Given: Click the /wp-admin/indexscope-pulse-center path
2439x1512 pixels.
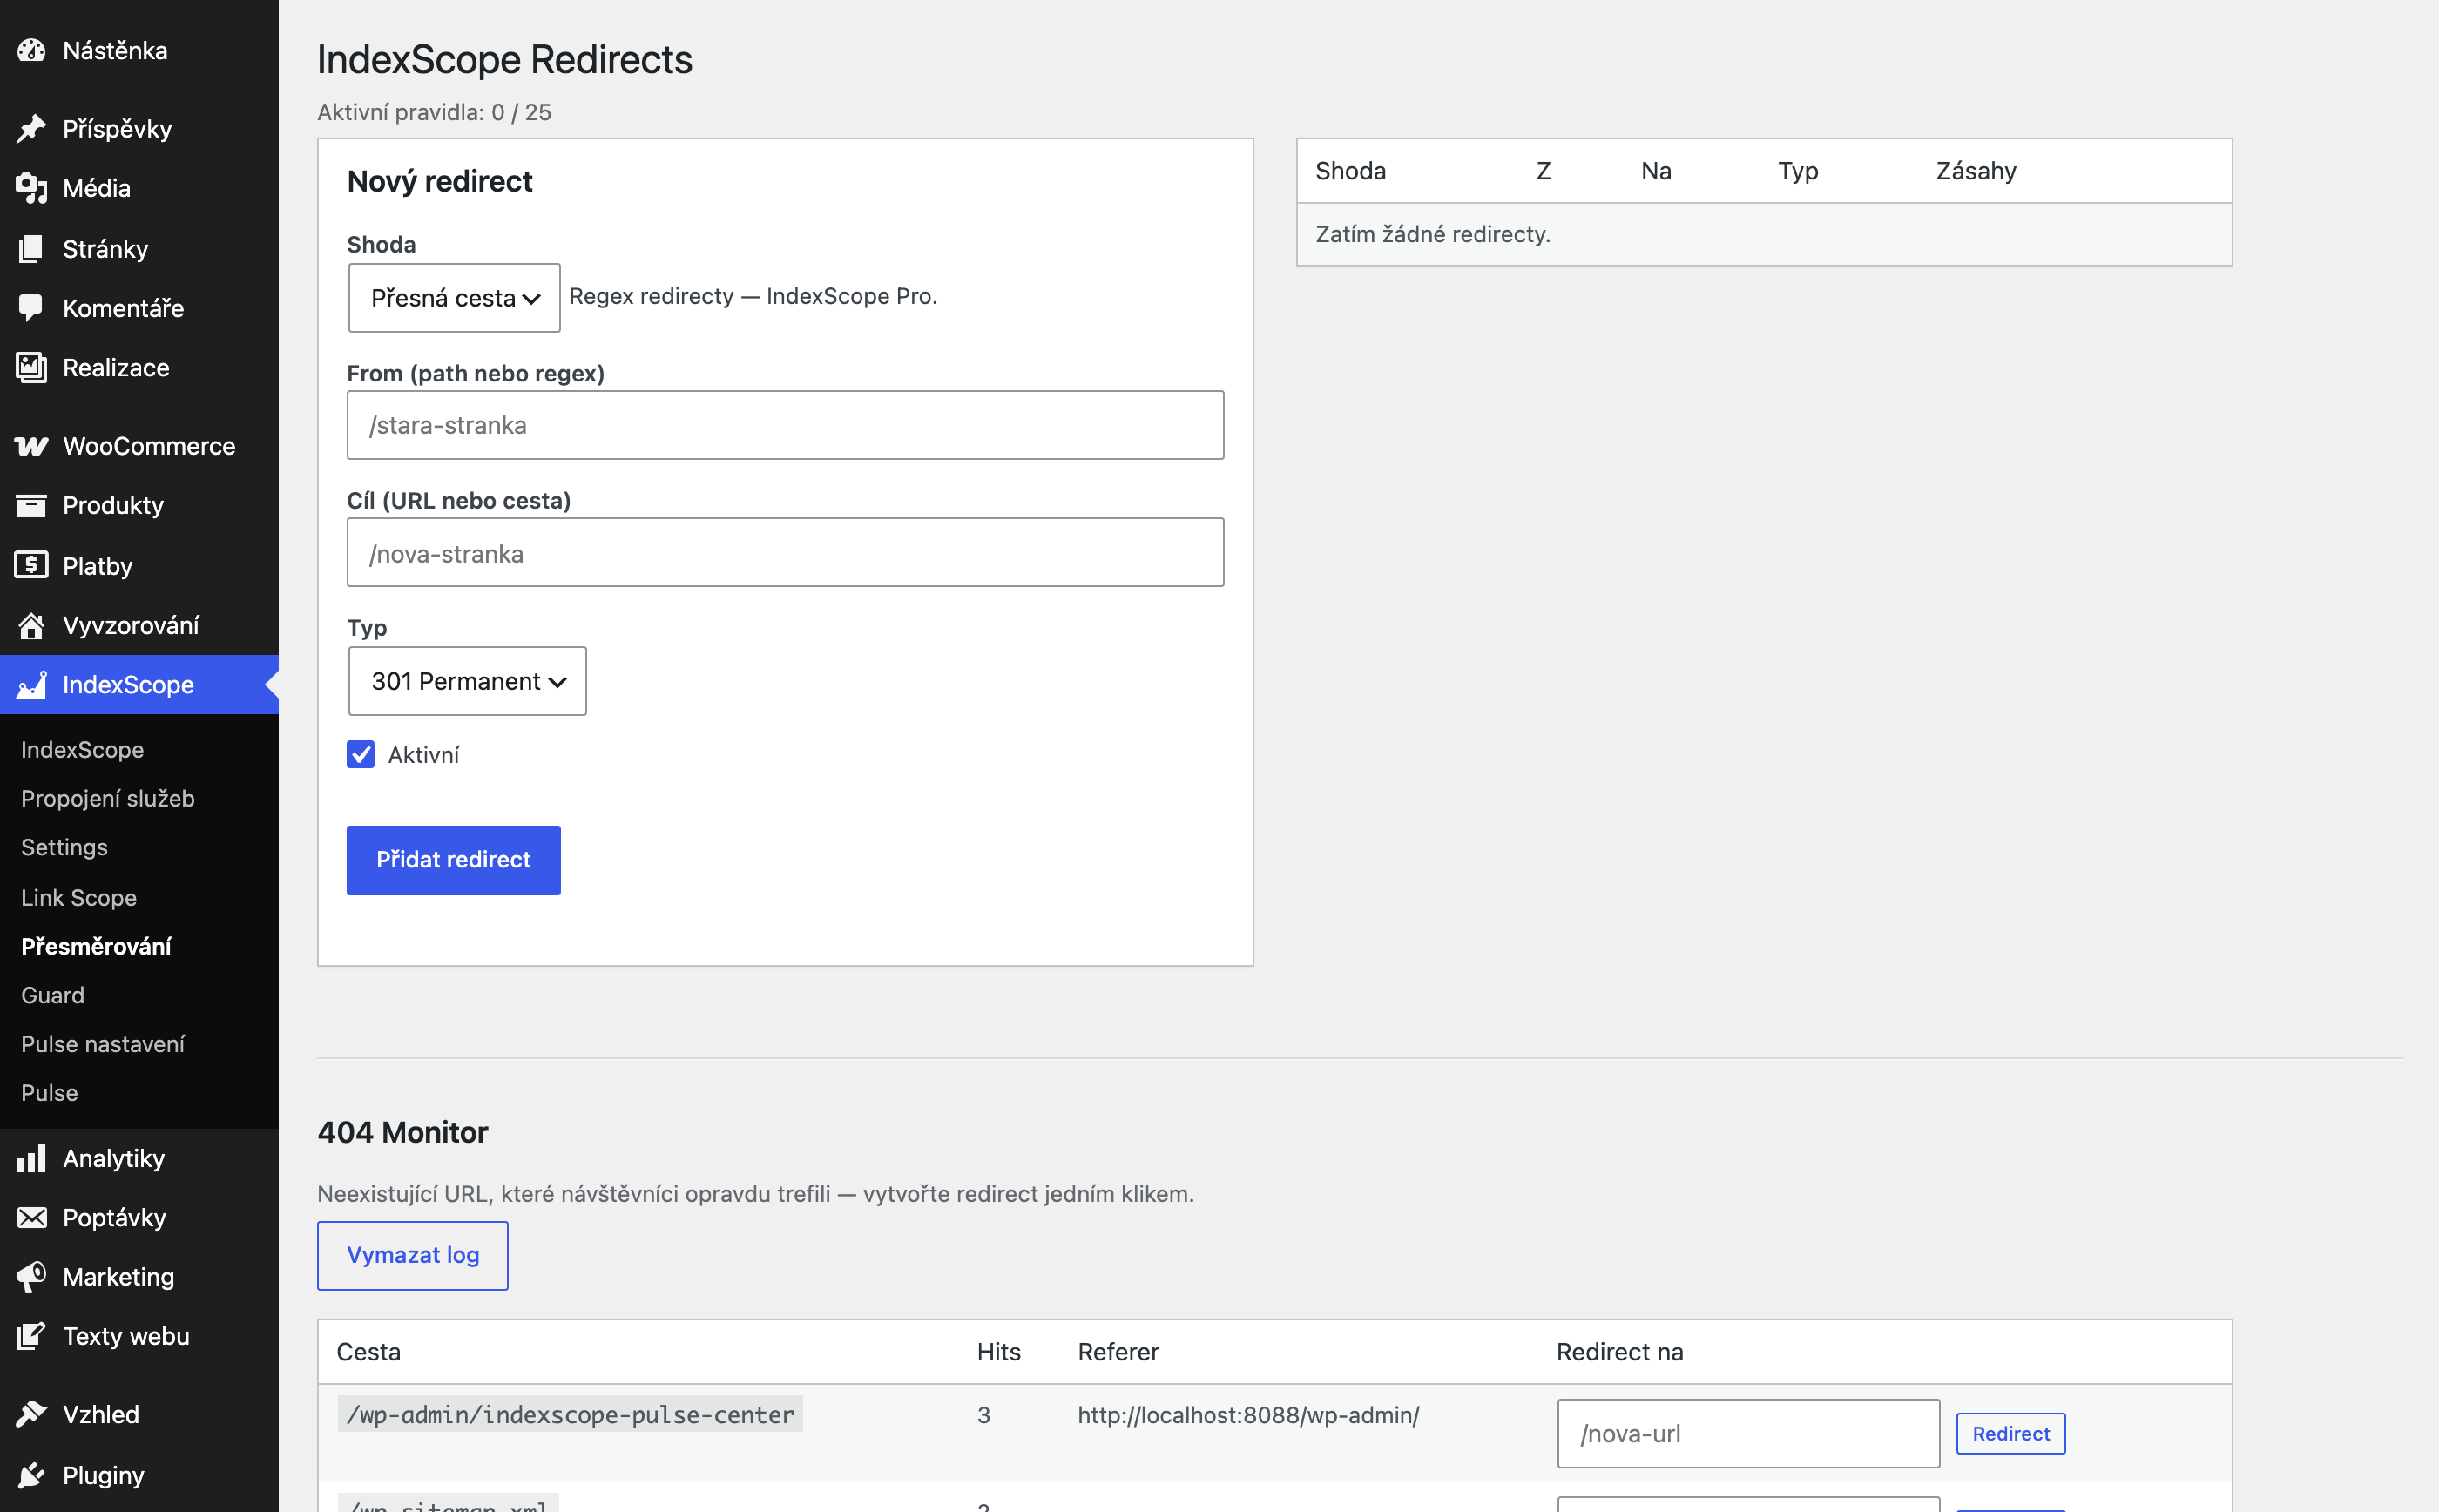Looking at the screenshot, I should click(570, 1414).
